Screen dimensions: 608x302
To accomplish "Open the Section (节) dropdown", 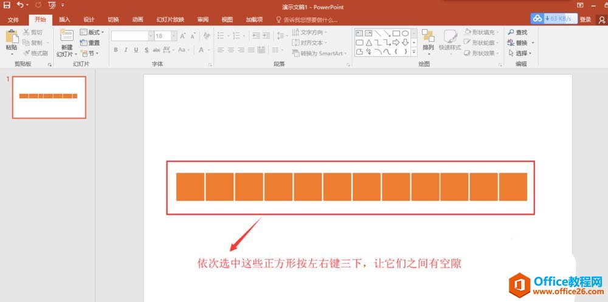I will click(x=89, y=53).
